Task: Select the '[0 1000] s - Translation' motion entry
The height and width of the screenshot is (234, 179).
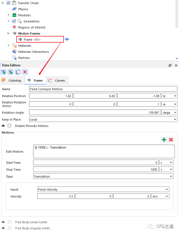Action: point(50,148)
